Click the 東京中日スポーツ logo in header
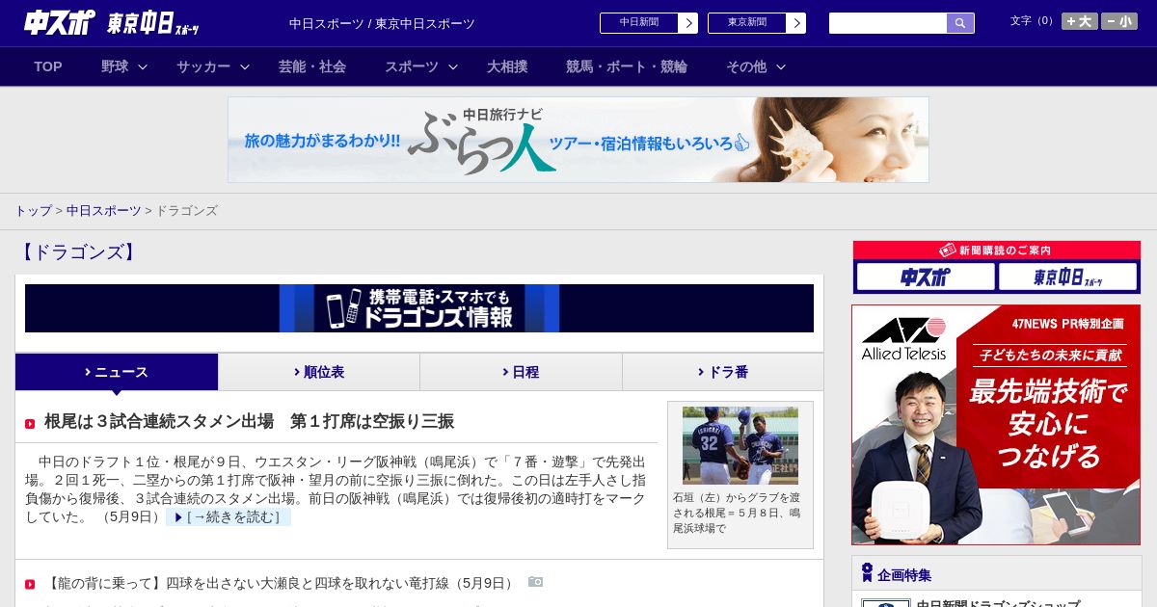The image size is (1157, 607). pyautogui.click(x=152, y=23)
